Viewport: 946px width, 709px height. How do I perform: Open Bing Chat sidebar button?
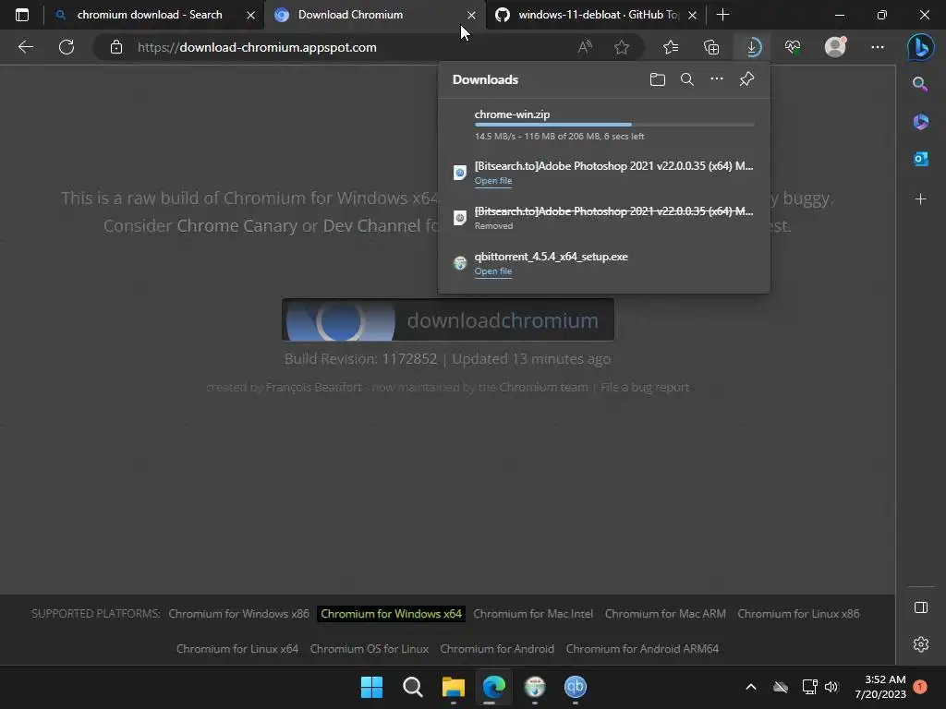(x=921, y=47)
